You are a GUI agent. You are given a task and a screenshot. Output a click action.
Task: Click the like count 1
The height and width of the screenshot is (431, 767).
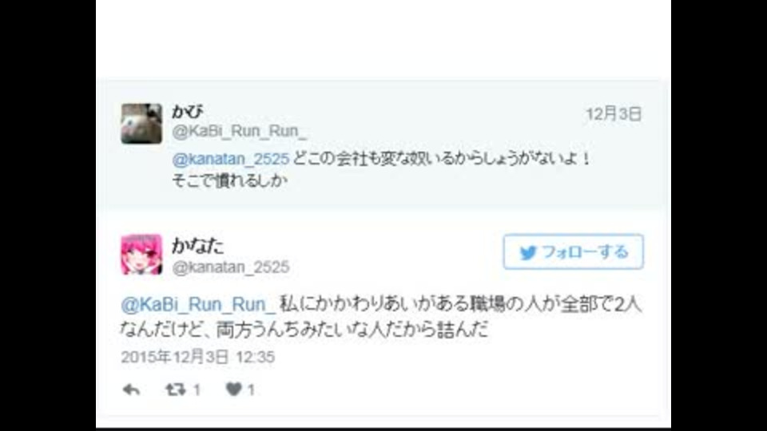[x=251, y=390]
